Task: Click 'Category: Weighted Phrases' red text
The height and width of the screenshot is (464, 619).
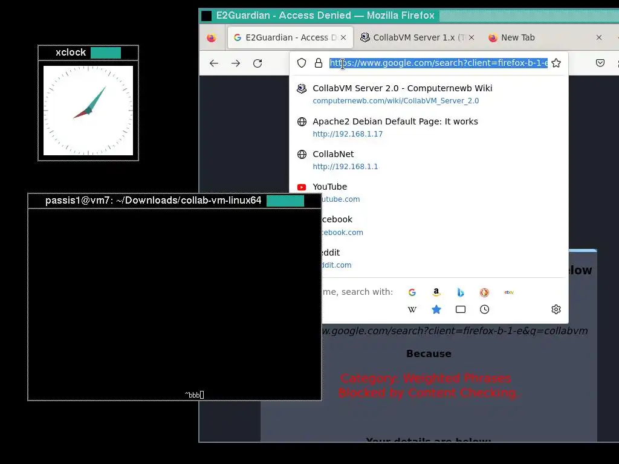Action: (x=426, y=378)
